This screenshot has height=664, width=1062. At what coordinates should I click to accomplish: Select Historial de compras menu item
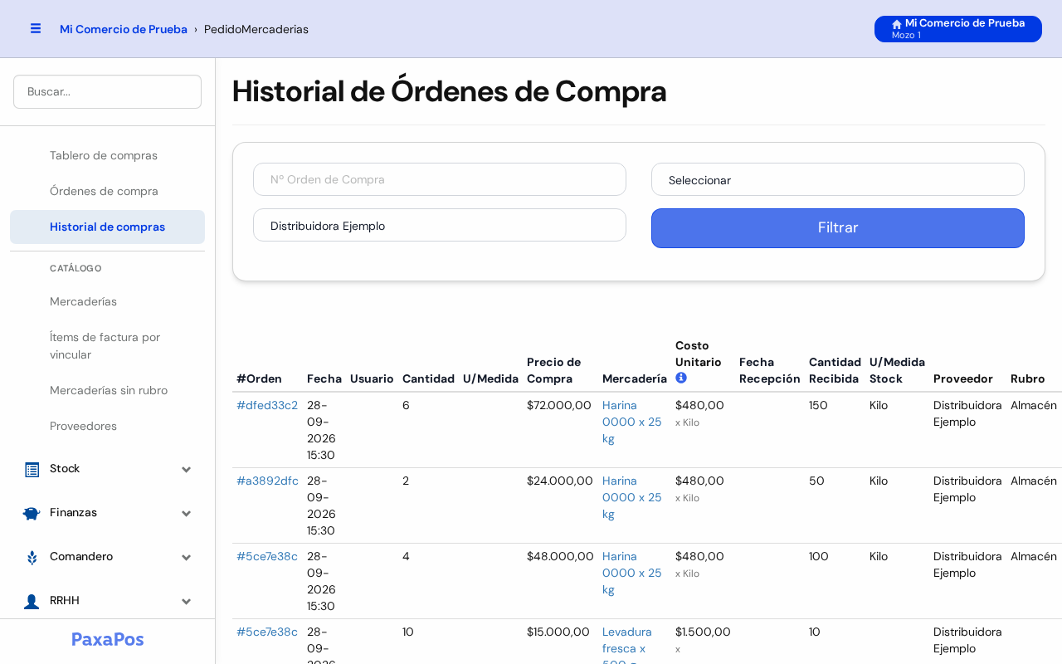click(107, 227)
